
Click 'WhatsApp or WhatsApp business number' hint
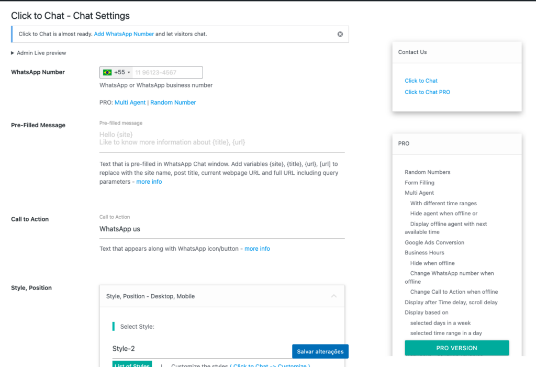(156, 85)
